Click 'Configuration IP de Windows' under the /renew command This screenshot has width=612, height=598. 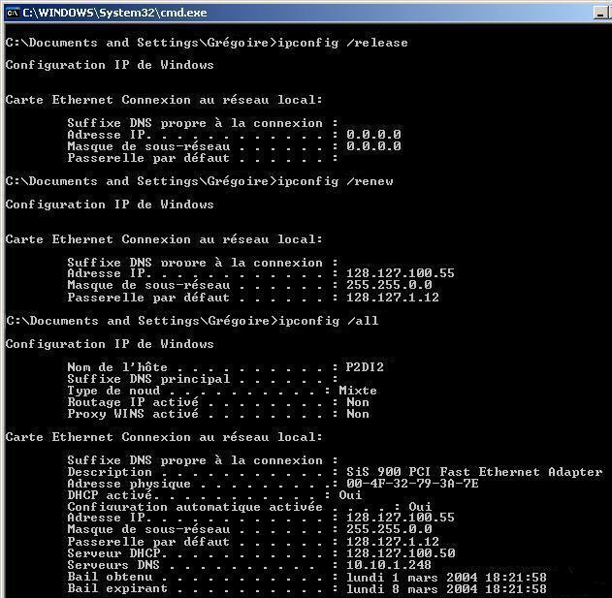pos(110,205)
